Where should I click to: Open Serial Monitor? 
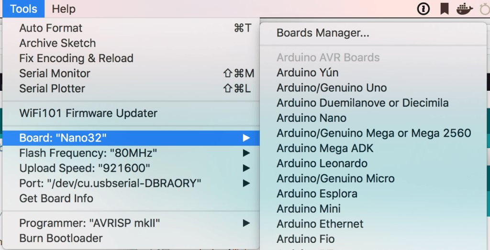tap(131, 73)
